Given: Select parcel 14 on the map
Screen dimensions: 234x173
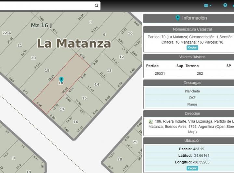Looking at the screenshot, I should (97, 85).
